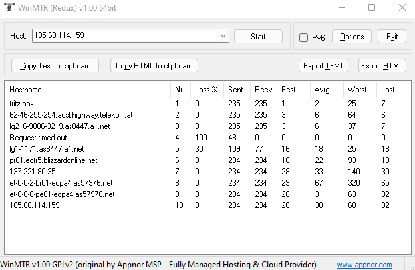The height and width of the screenshot is (270, 415).
Task: Select the Request timed out row
Action: click(207, 138)
